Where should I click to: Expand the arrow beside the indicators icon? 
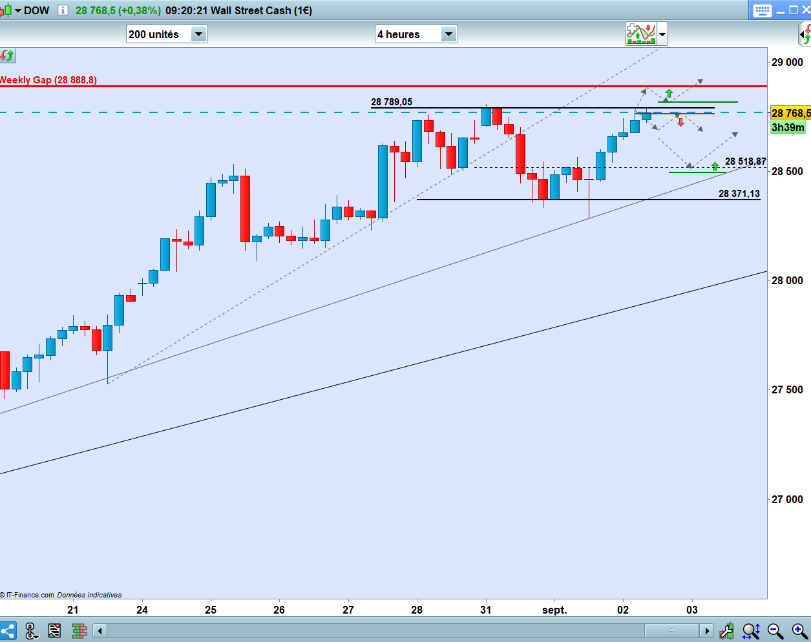point(662,34)
